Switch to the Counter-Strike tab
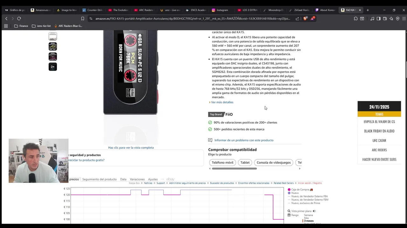 click(x=92, y=10)
